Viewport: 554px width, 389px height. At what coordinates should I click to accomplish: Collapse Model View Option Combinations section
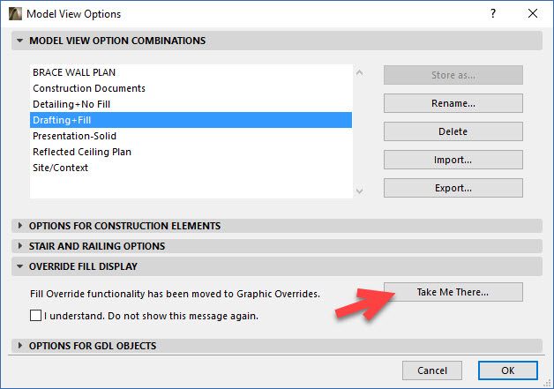click(x=20, y=41)
